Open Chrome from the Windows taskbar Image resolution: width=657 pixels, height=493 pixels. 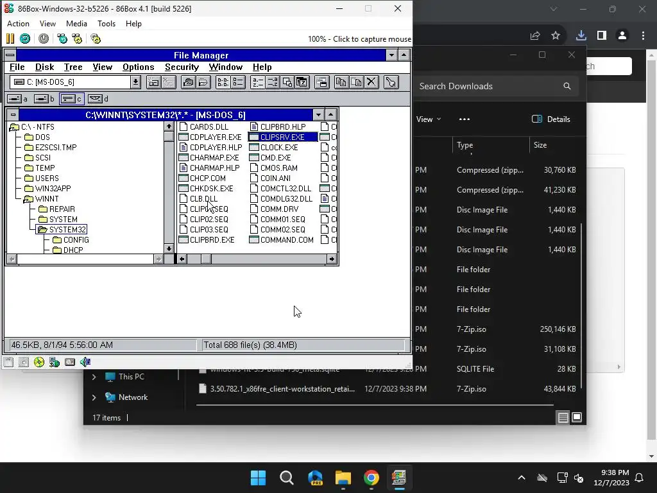(x=371, y=478)
